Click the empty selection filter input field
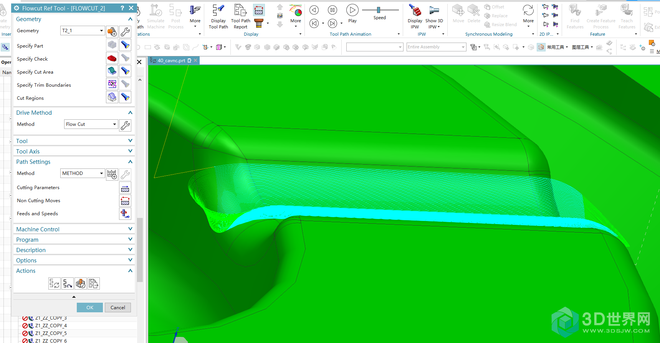Screen dimensions: 660x343 click(375, 47)
